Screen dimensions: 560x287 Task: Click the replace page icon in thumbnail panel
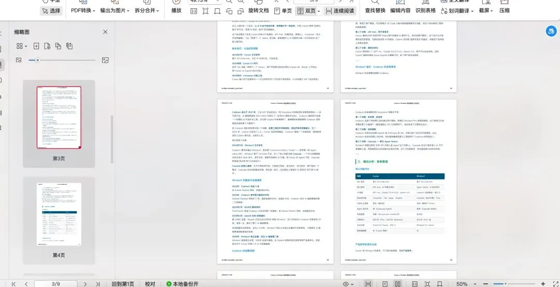(58, 46)
